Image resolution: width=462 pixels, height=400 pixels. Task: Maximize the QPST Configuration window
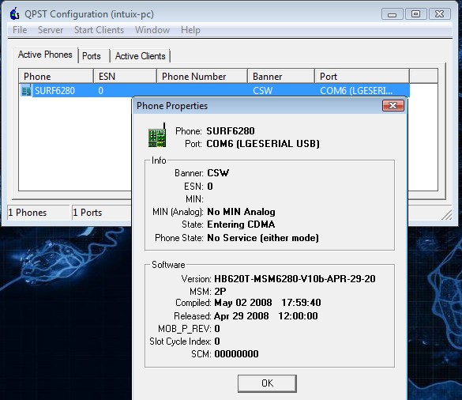pos(415,14)
